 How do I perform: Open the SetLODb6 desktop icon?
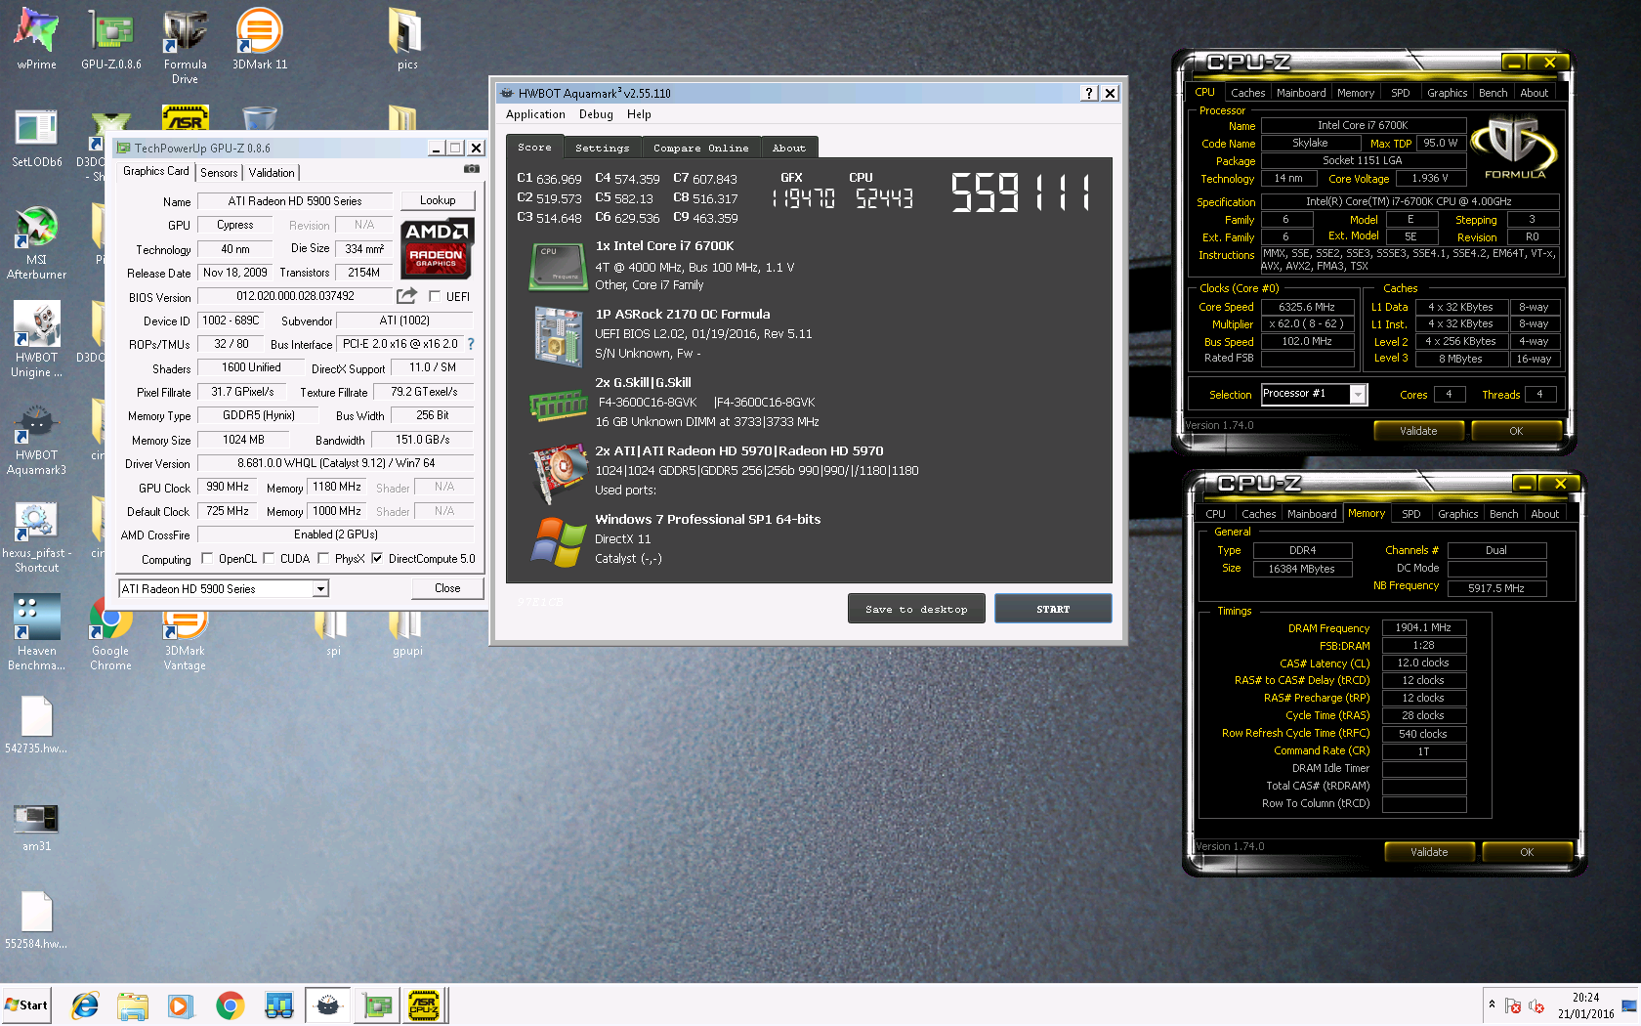point(36,137)
